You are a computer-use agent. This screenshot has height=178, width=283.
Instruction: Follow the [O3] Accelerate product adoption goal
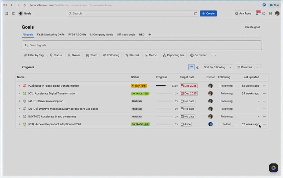pos(226,124)
